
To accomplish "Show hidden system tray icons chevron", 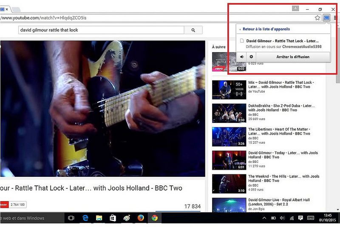I will coord(264,218).
